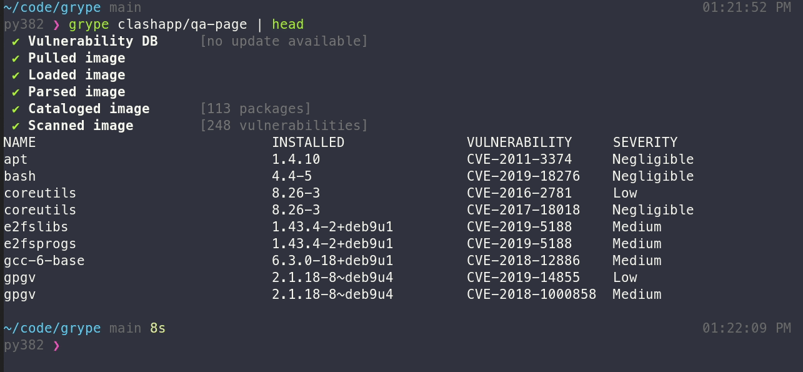Click the 01:21:52 PM timestamp
Screen dimensions: 803x372
(747, 8)
